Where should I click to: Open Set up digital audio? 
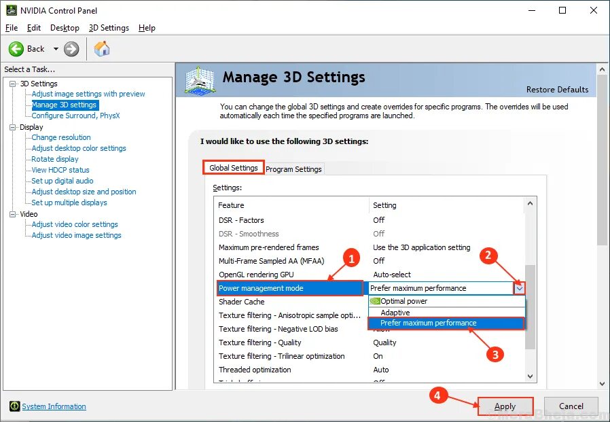click(x=62, y=181)
